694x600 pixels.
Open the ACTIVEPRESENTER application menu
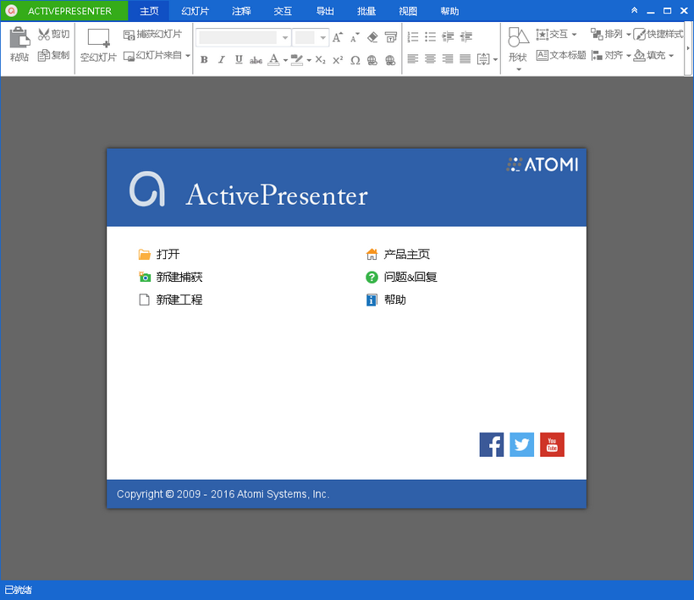64,11
